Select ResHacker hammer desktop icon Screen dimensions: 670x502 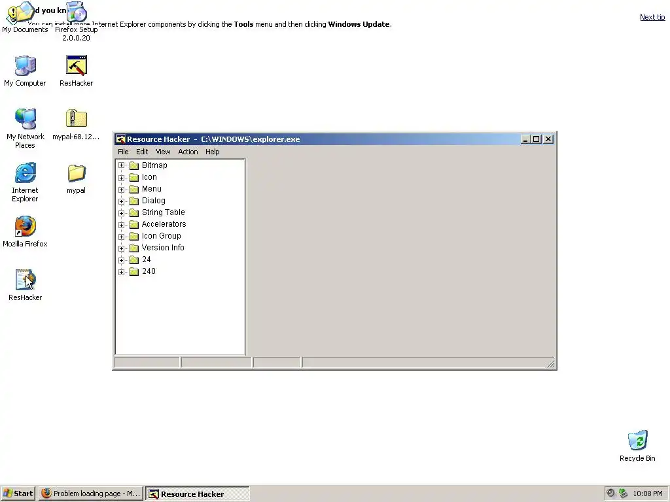(77, 65)
